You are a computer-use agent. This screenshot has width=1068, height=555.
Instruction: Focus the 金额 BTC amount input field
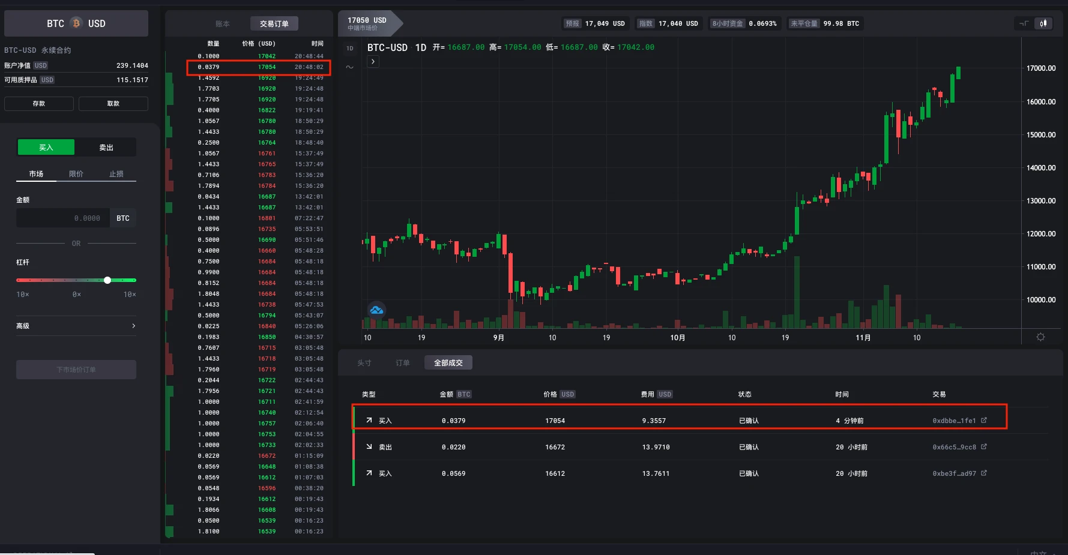(x=63, y=218)
